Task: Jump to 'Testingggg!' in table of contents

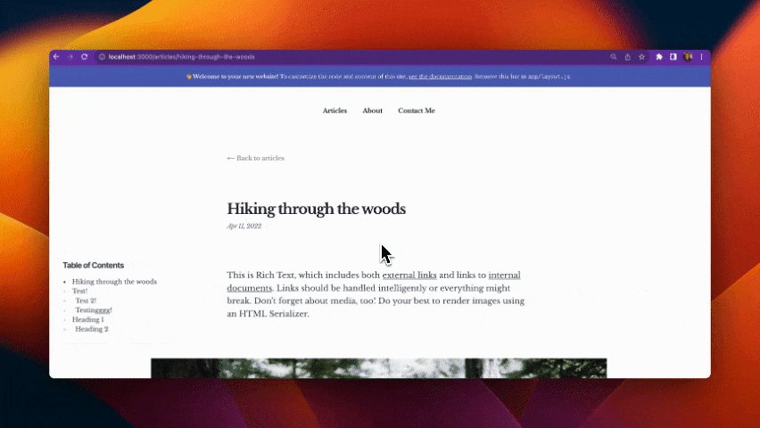Action: 94,310
